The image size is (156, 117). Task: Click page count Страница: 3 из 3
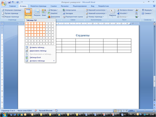8,111
